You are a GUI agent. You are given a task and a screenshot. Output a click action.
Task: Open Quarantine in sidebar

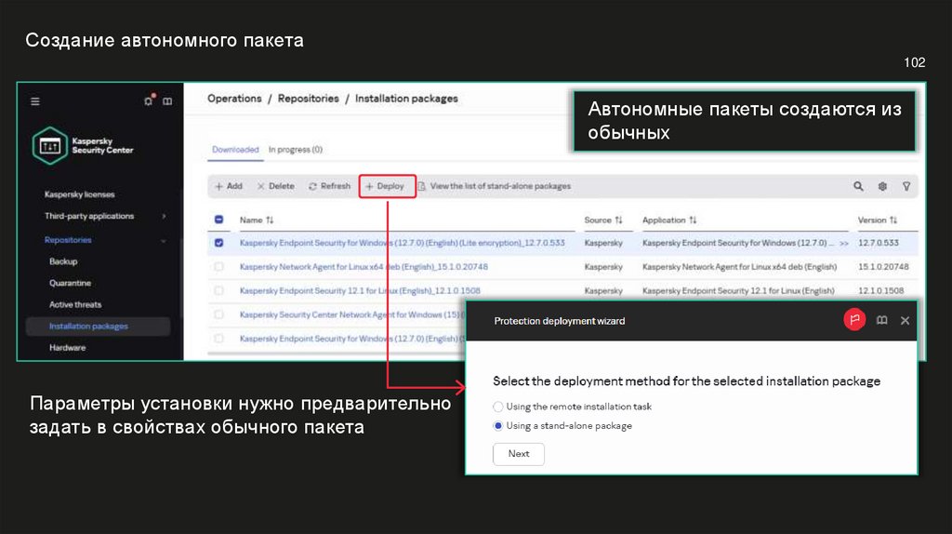tap(70, 283)
